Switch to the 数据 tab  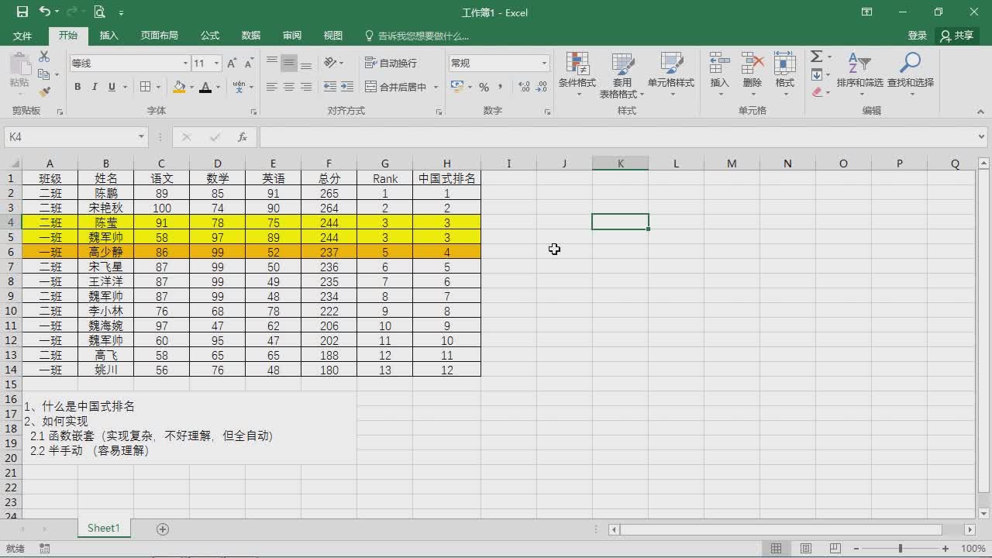pos(251,36)
